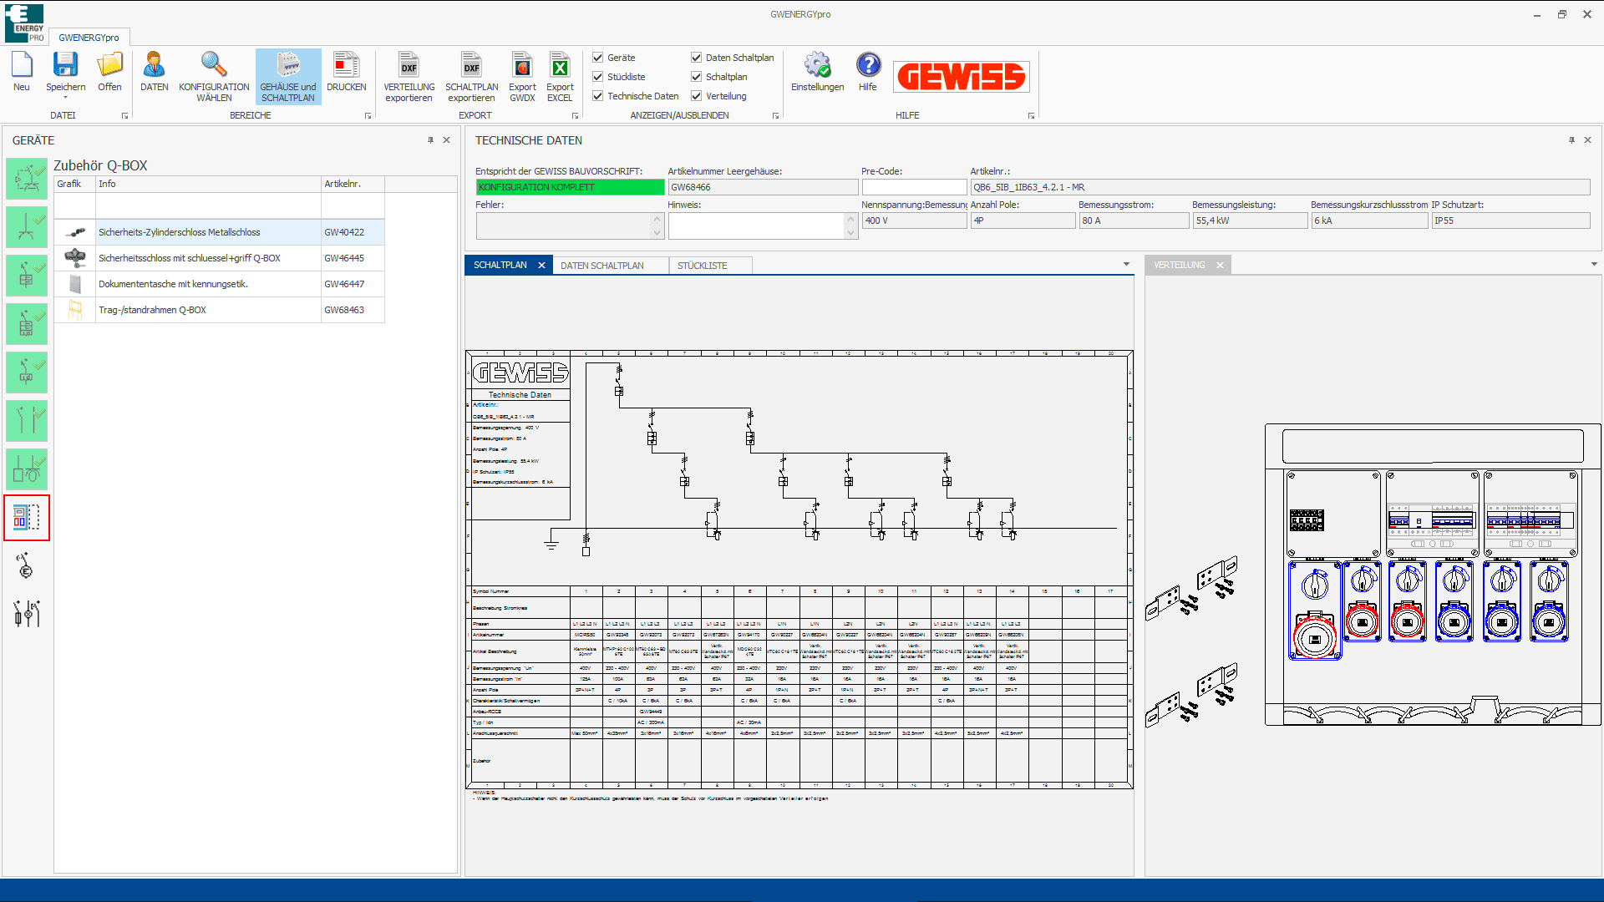Expand ANZEIGEN/AUSBLENDEN group launcher
The image size is (1604, 902).
click(775, 116)
